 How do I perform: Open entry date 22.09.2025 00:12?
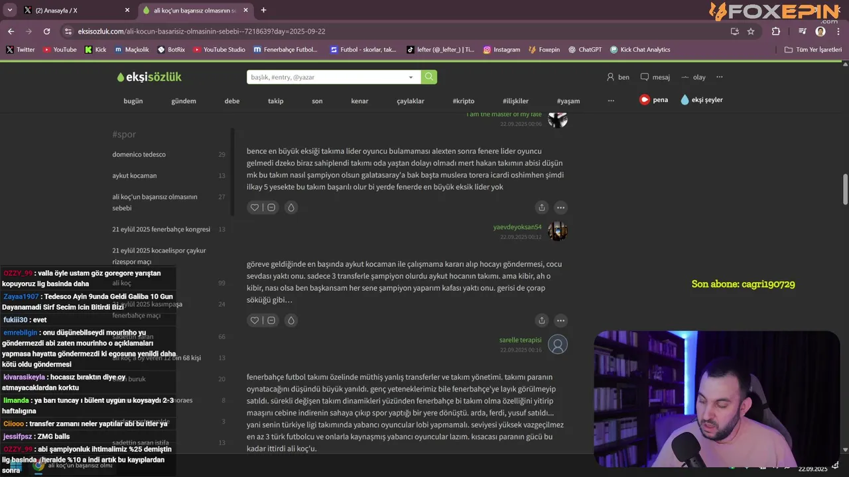pos(521,237)
